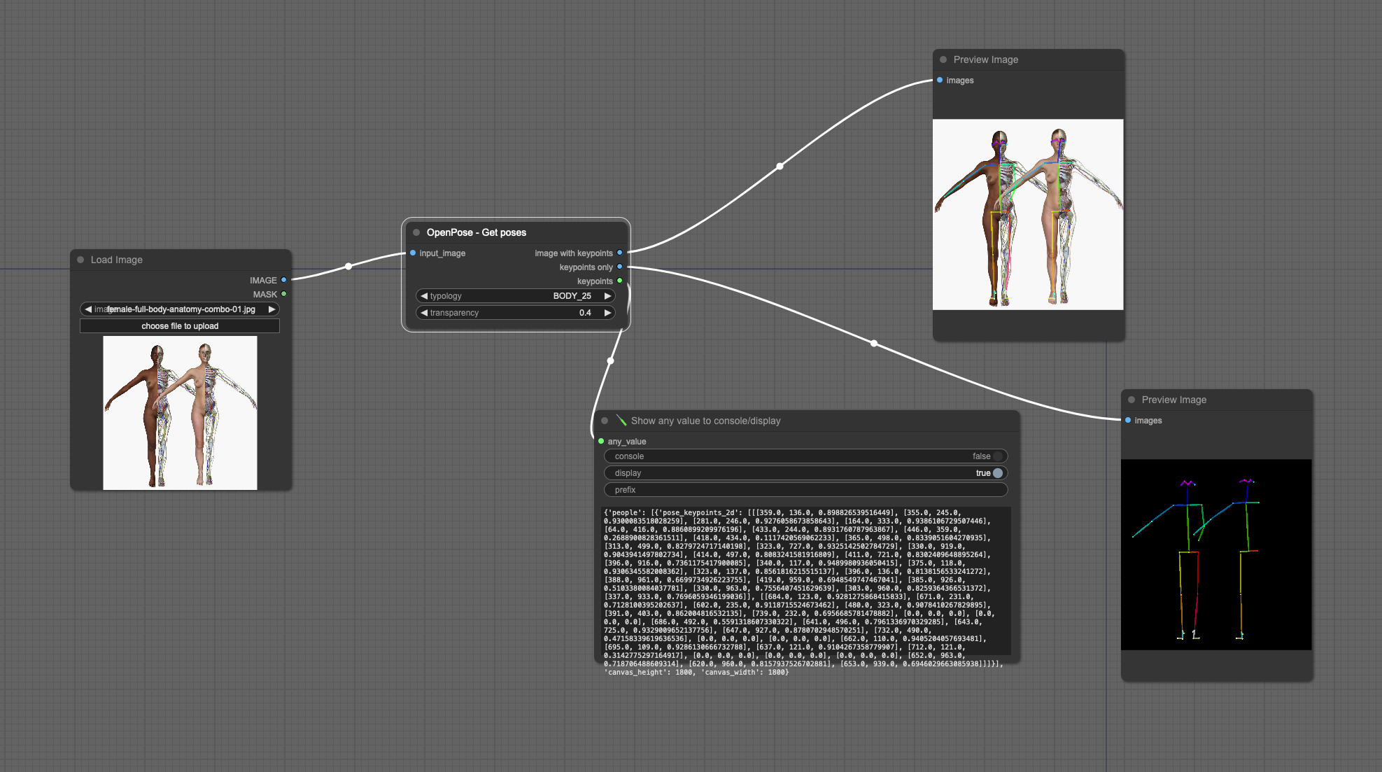Image resolution: width=1382 pixels, height=772 pixels.
Task: Click the next arrow on the typology selector
Action: tap(607, 296)
